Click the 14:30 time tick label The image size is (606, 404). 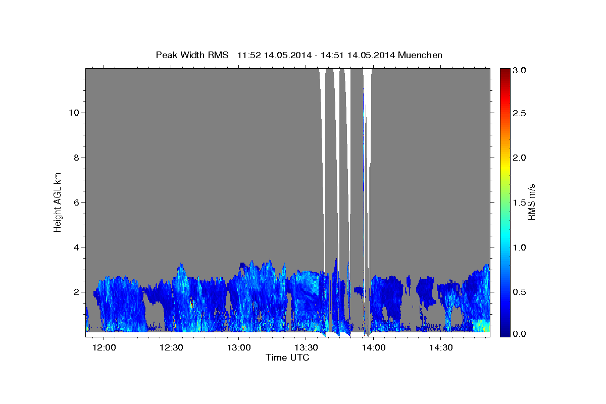coord(440,347)
